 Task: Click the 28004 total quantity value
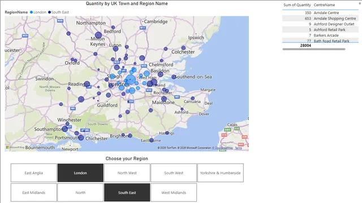(305, 46)
